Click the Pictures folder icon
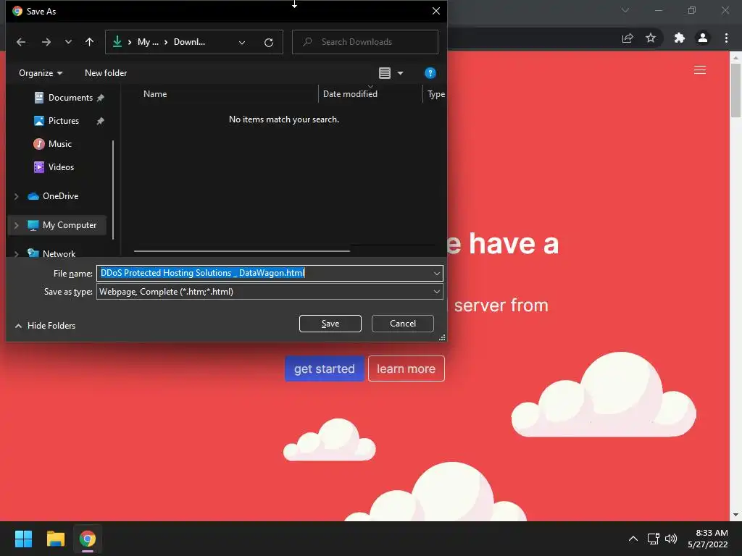742x556 pixels. click(x=39, y=121)
